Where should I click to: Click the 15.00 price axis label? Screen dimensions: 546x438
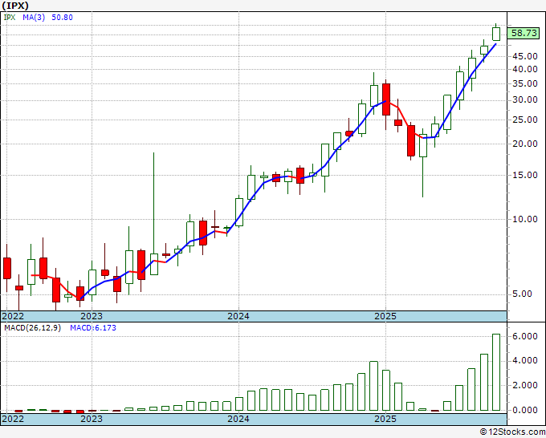click(525, 175)
